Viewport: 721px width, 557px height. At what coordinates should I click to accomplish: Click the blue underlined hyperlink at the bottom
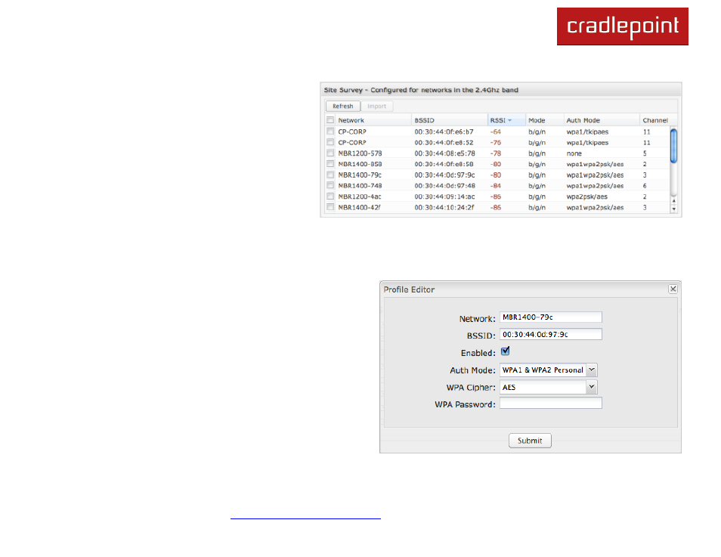click(x=305, y=518)
